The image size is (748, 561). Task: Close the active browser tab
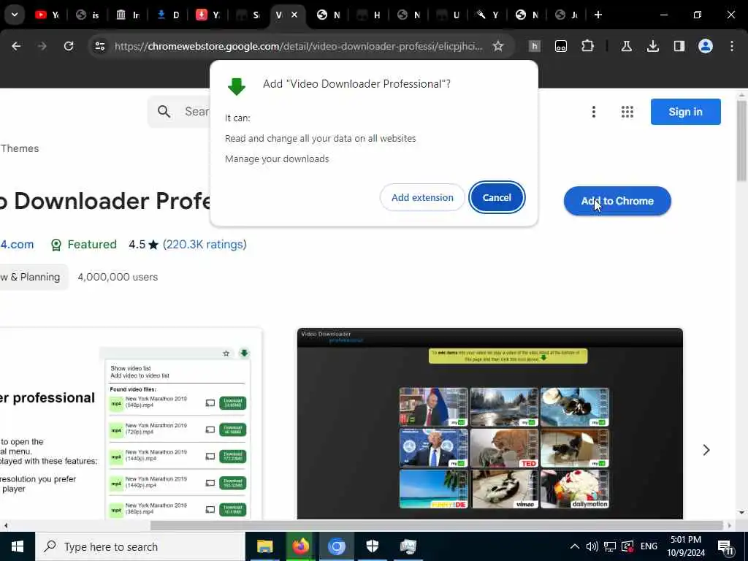[x=294, y=15]
